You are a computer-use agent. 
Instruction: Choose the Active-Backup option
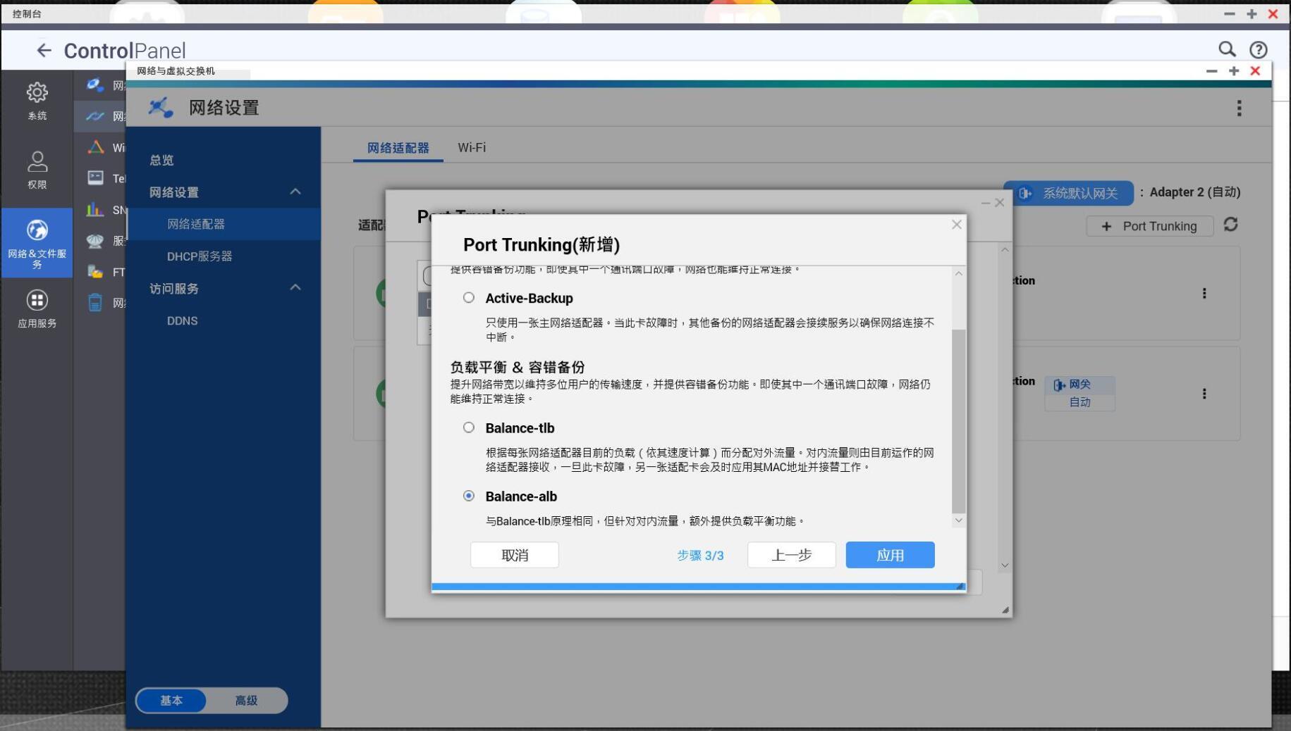(469, 297)
